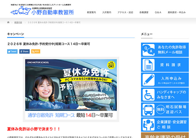
Task: Click the 小野自動車教習所 site title
Action: 53,12
